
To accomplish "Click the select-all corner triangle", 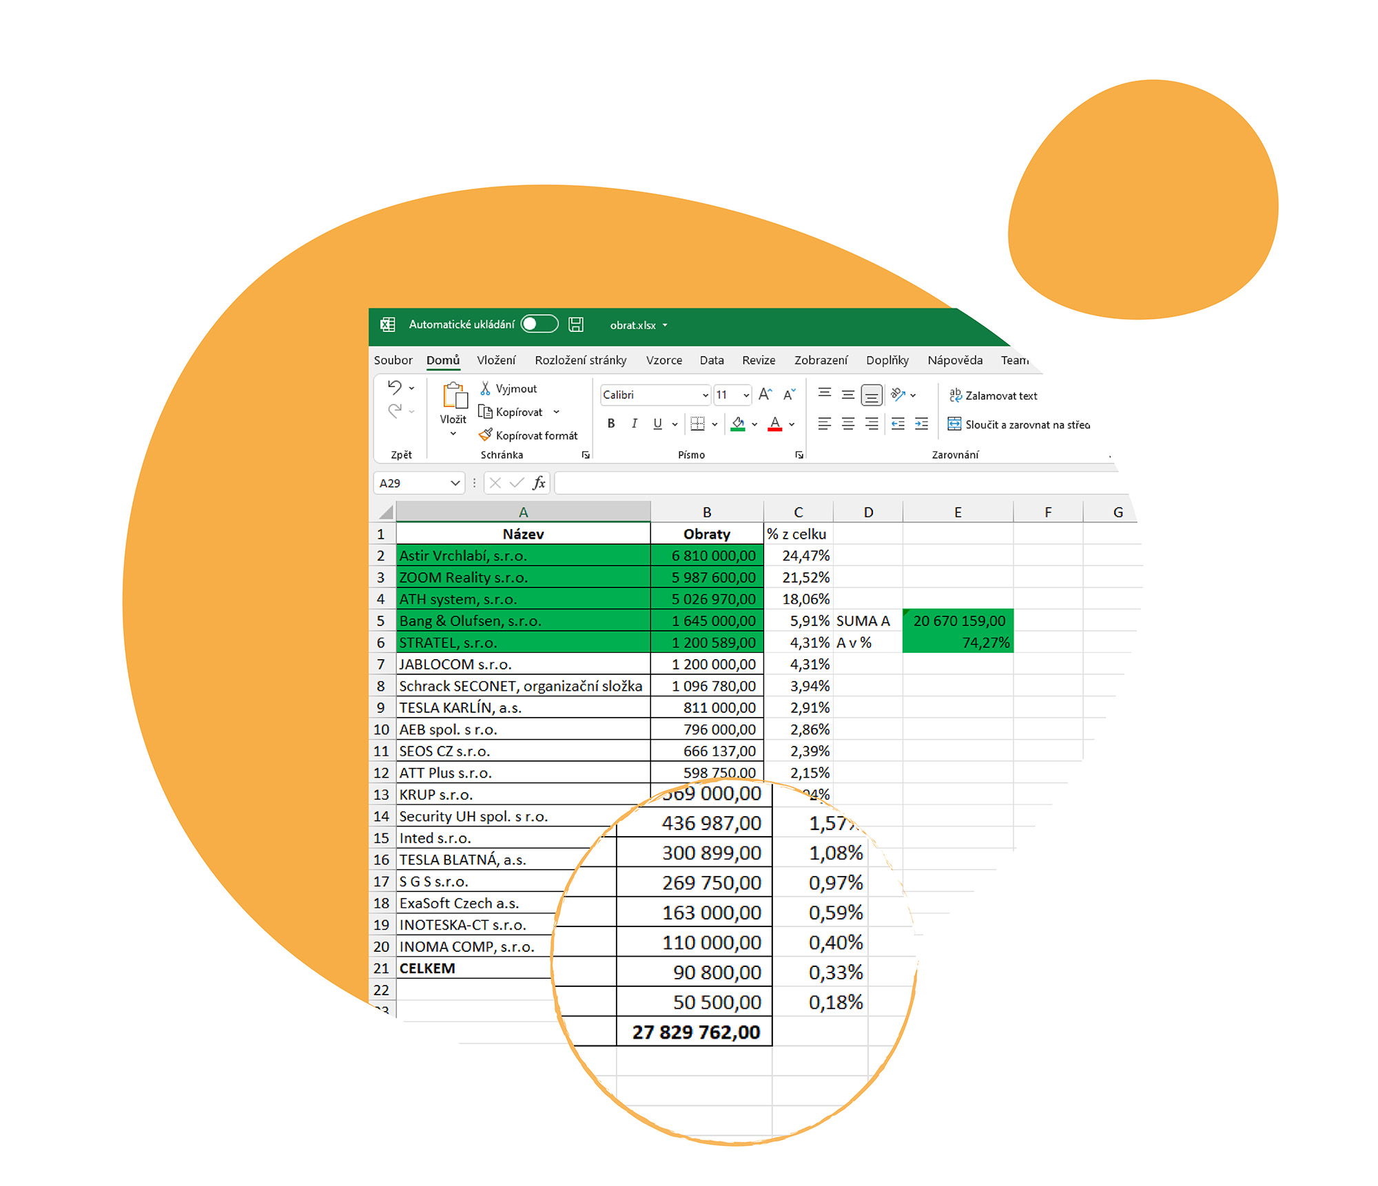I will click(385, 512).
